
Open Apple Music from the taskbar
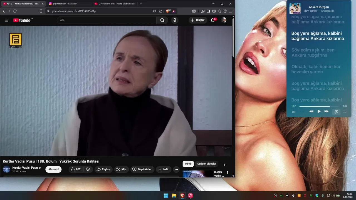[x=190, y=196]
